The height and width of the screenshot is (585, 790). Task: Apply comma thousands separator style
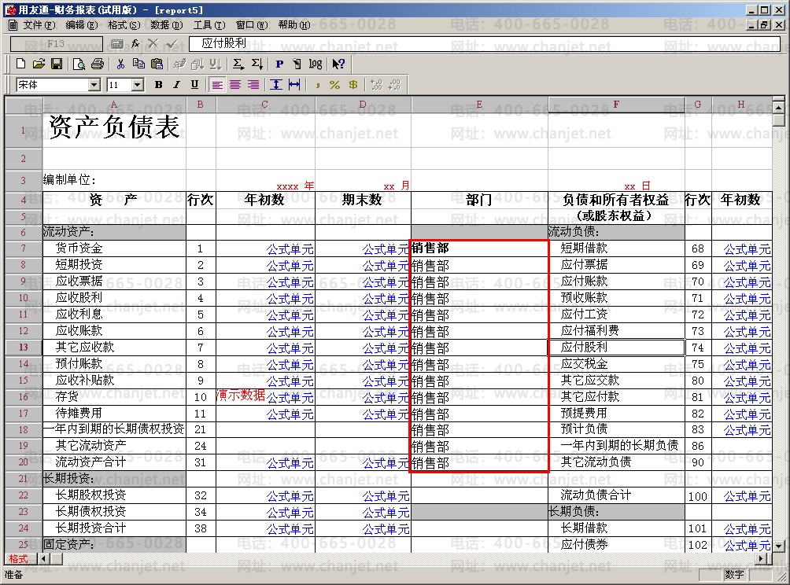[x=317, y=86]
